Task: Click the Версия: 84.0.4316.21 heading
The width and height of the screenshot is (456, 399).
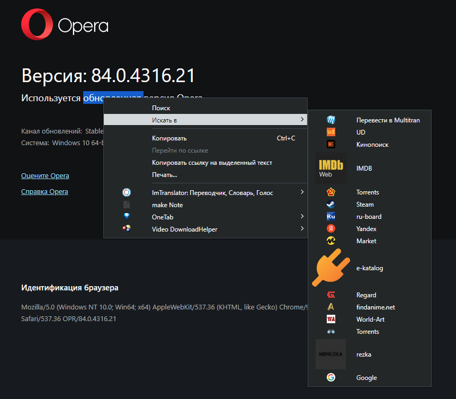Action: pos(108,76)
